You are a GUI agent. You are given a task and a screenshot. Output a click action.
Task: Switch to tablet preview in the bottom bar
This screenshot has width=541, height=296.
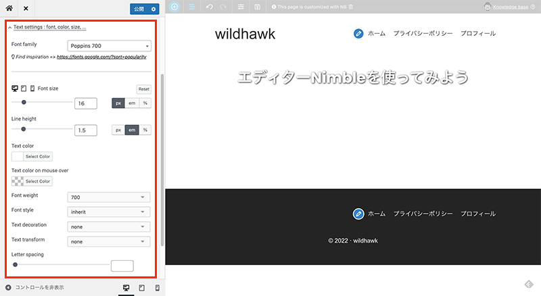coord(141,287)
